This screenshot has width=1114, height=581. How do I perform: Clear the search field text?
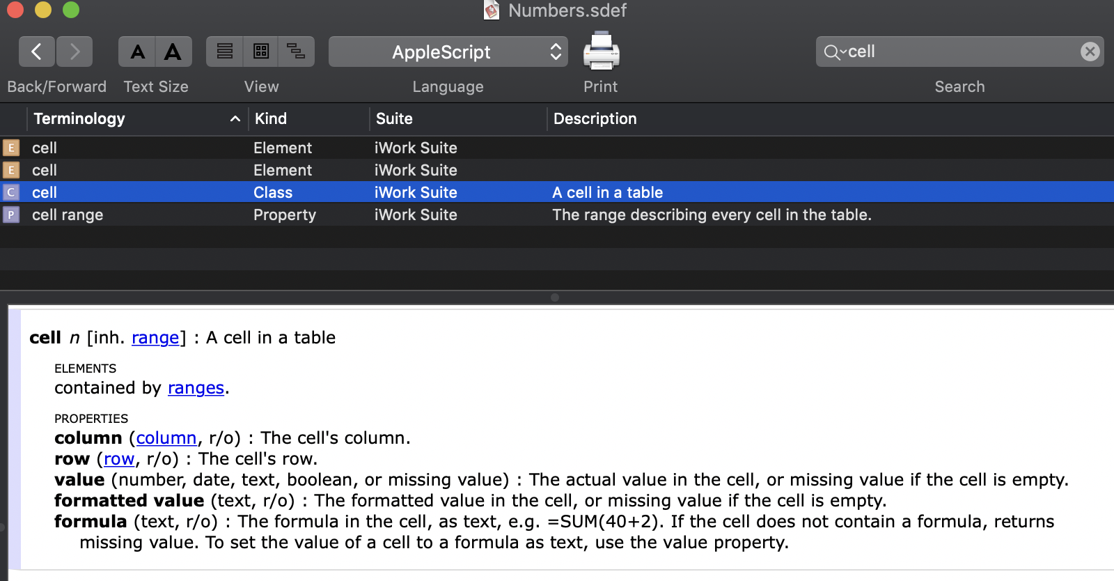coord(1090,52)
